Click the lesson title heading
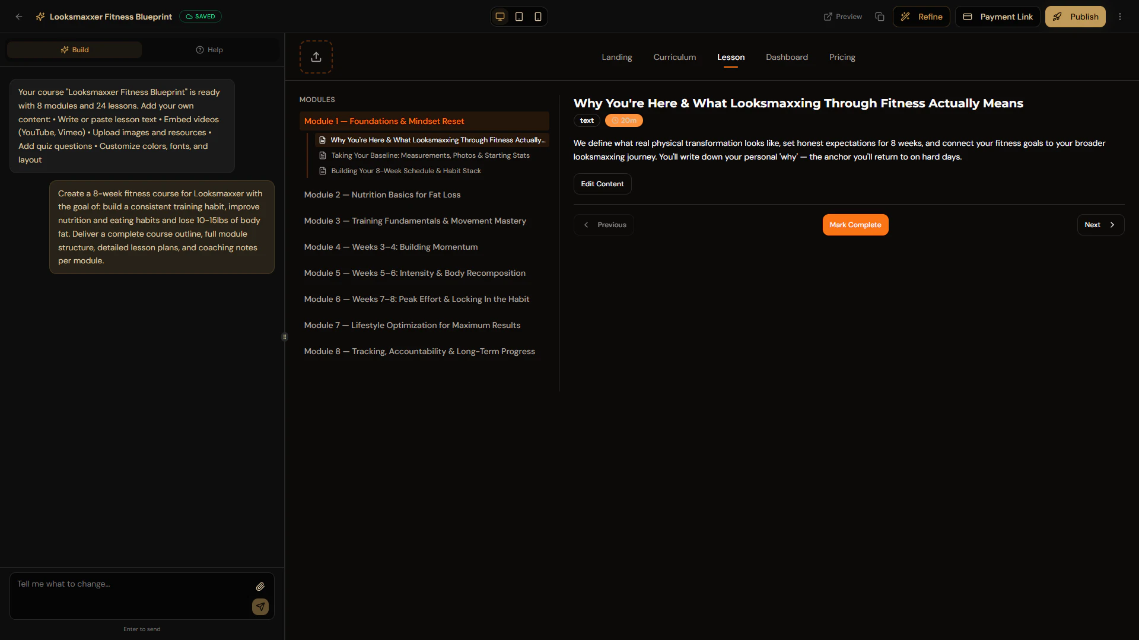1139x640 pixels. (x=798, y=103)
